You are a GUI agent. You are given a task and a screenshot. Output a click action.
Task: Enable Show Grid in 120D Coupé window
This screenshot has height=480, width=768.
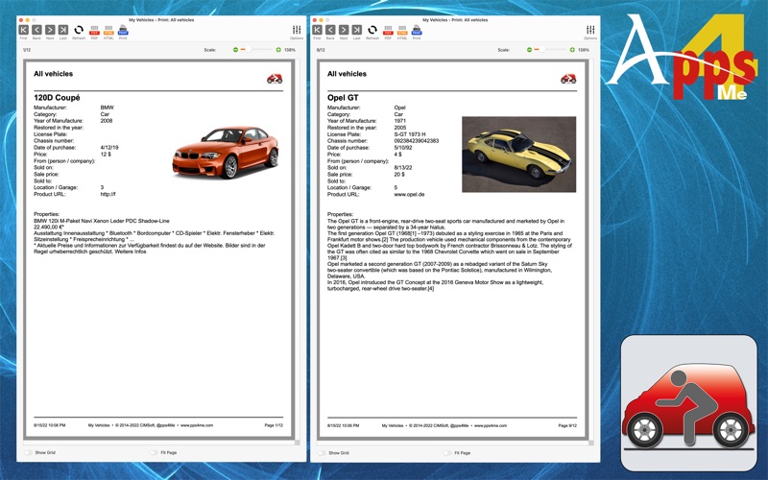[28, 452]
